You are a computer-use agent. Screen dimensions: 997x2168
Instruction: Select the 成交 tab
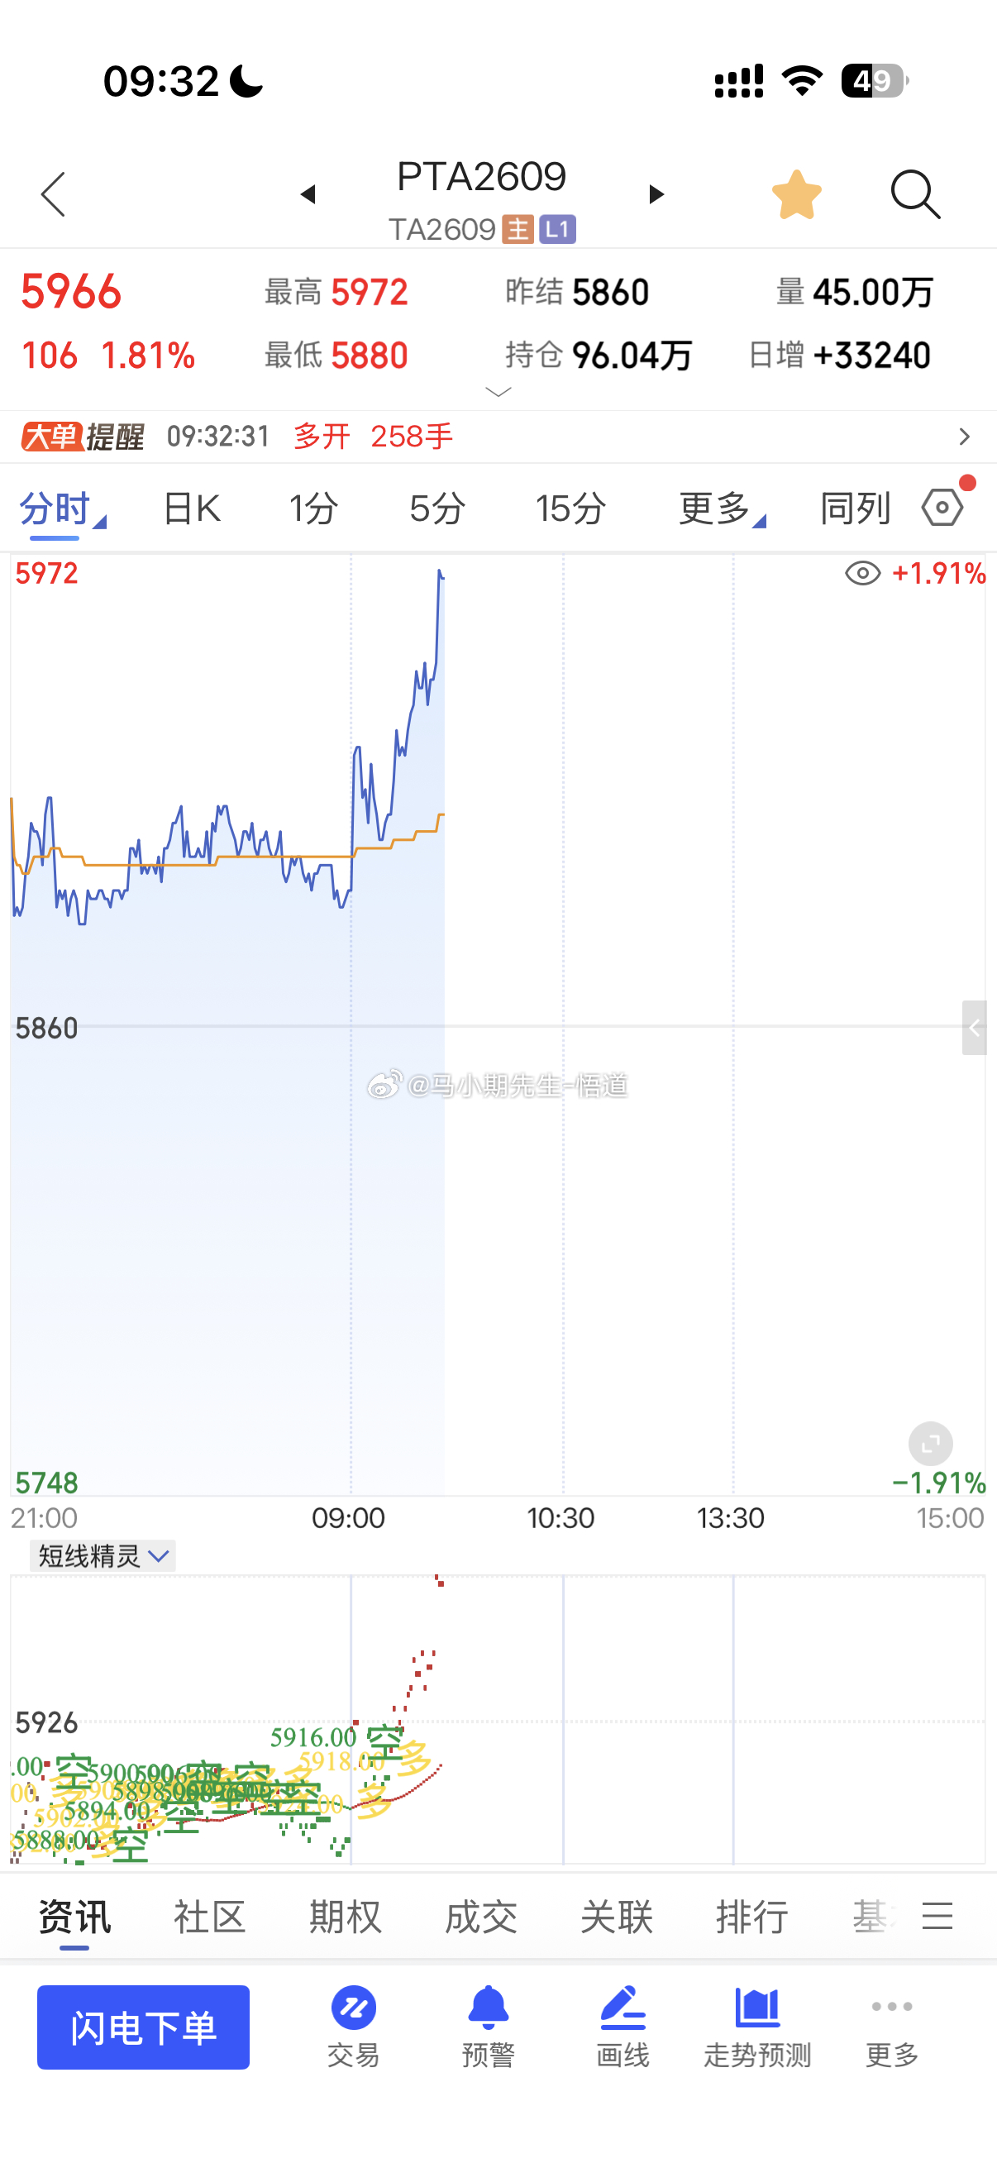point(480,1917)
